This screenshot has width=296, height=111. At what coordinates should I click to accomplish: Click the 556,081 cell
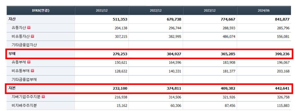[x=283, y=37]
